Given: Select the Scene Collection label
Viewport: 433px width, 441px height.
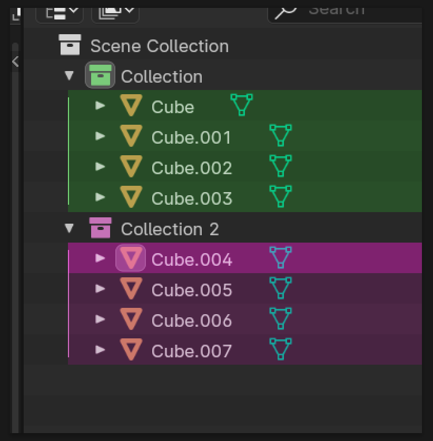Looking at the screenshot, I should (160, 46).
